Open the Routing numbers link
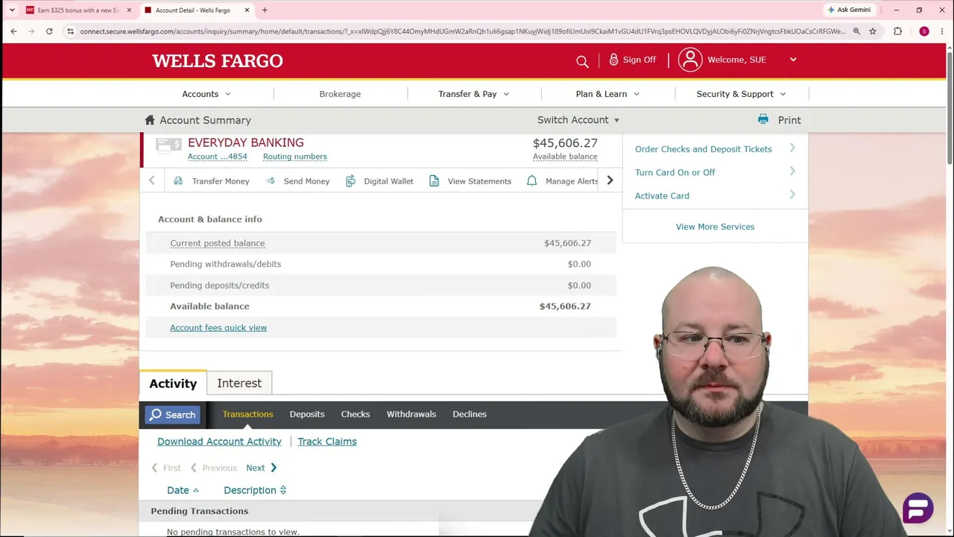Screen dimensions: 954x537 coord(295,157)
